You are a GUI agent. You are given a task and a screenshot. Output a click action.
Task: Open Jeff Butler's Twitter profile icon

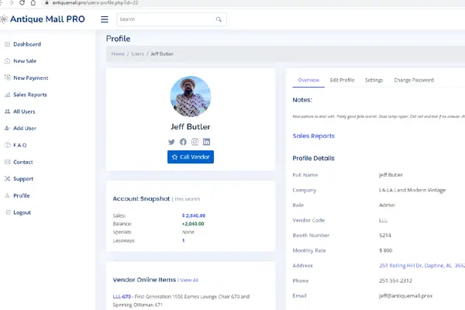171,142
